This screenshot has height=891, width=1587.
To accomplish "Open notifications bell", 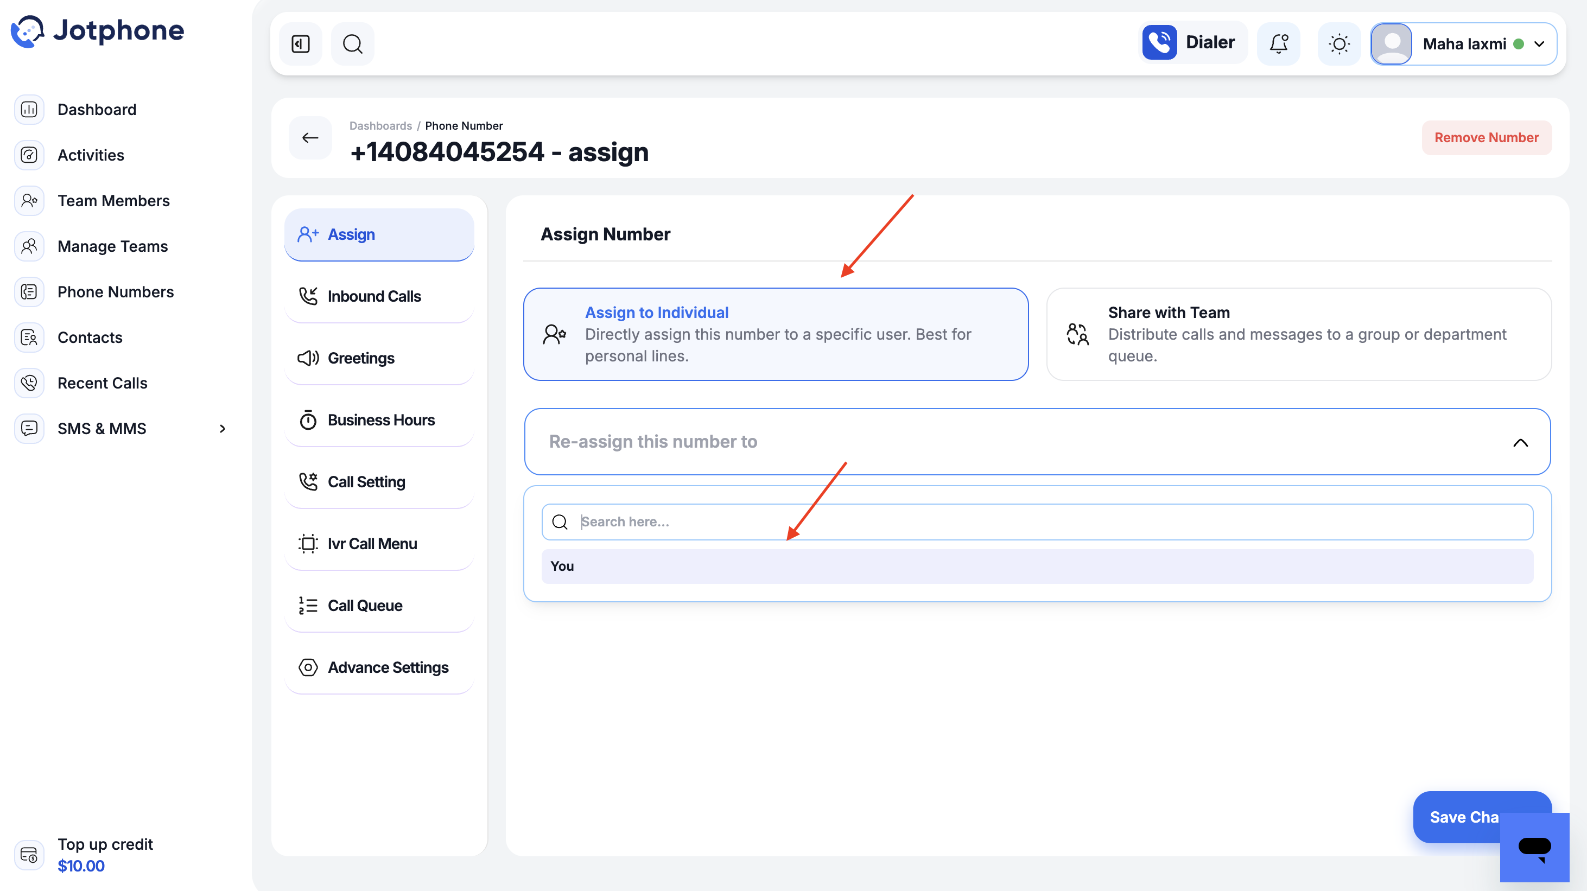I will [x=1278, y=44].
